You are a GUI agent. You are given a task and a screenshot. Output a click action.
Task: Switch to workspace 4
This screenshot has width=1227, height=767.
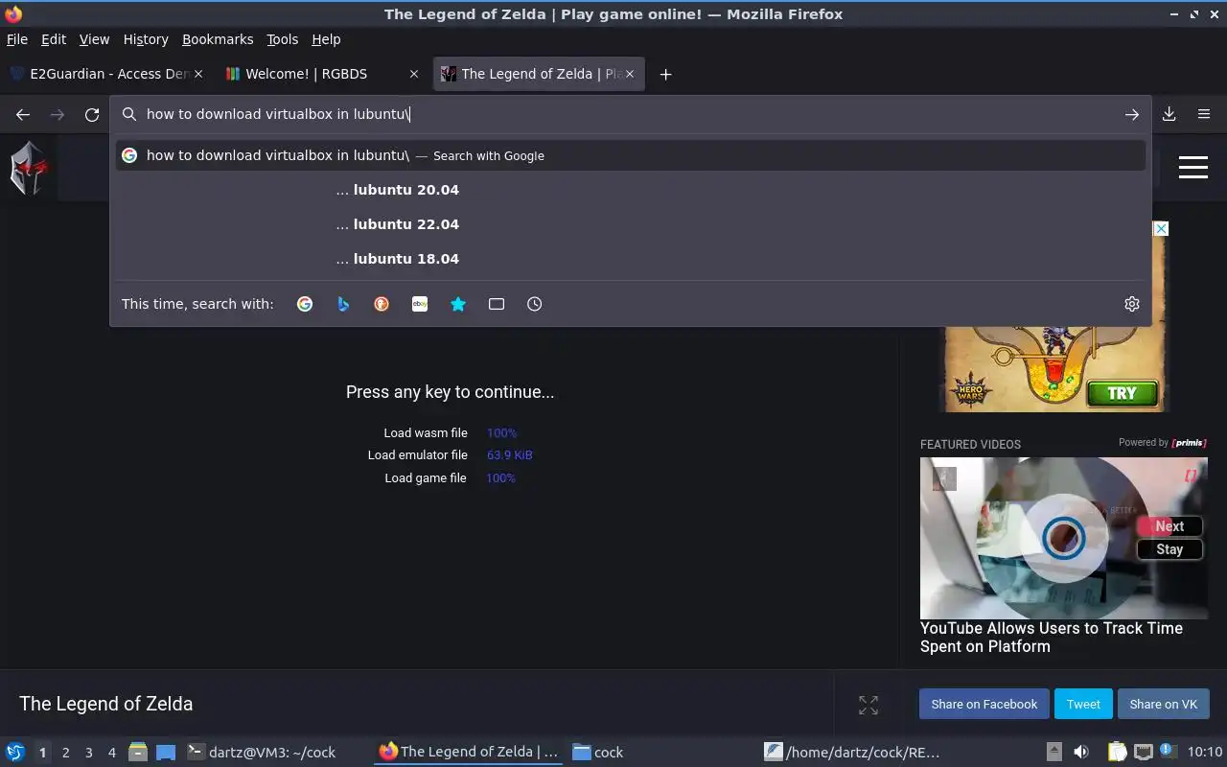click(x=112, y=753)
